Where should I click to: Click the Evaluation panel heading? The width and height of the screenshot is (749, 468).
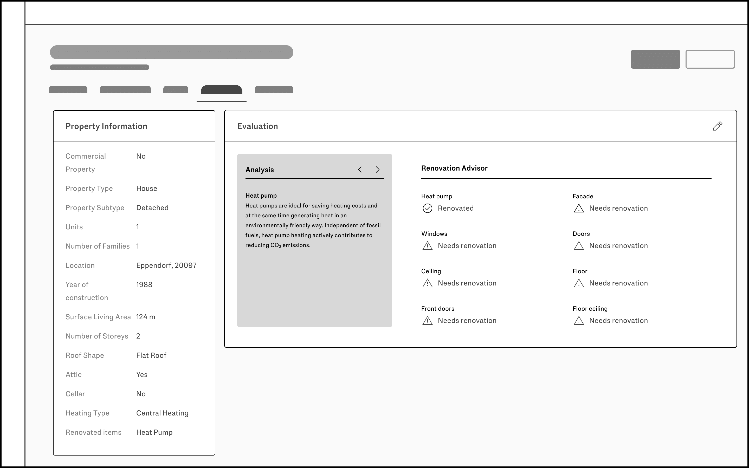[257, 126]
